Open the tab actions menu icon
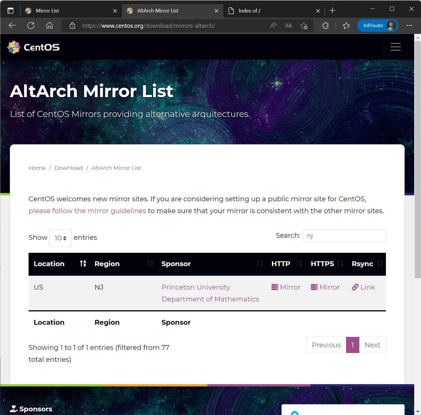 click(10, 11)
